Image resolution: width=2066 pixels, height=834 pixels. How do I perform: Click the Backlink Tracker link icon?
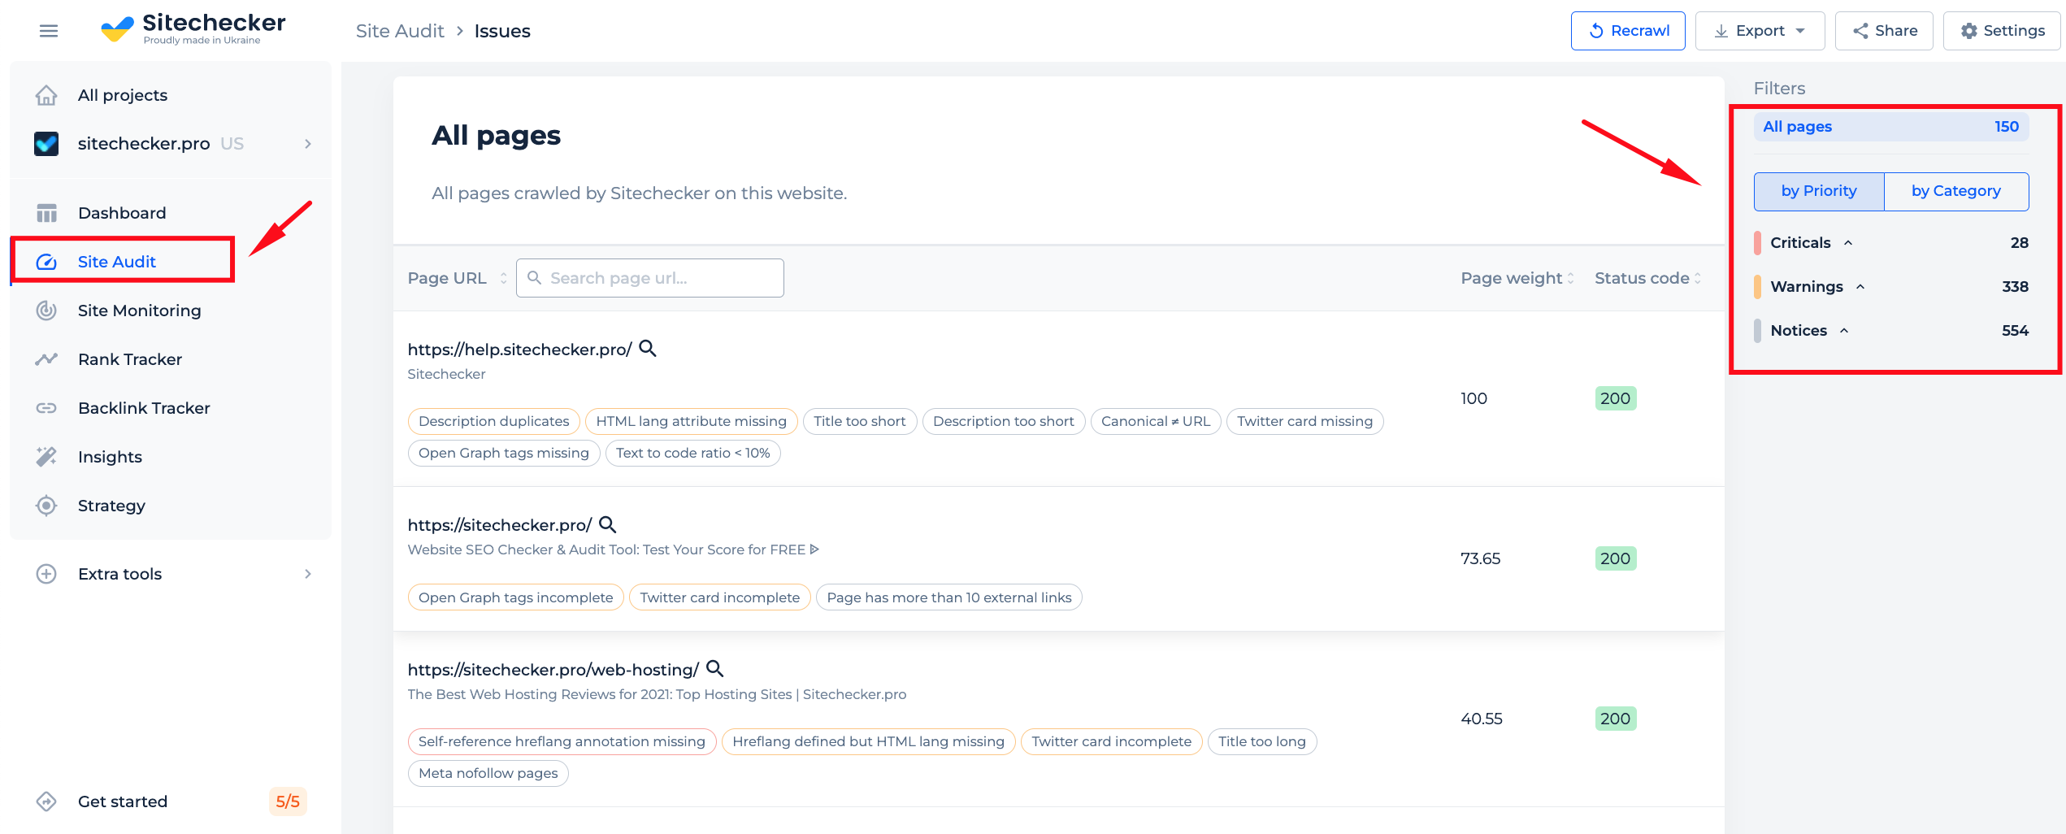pos(46,408)
